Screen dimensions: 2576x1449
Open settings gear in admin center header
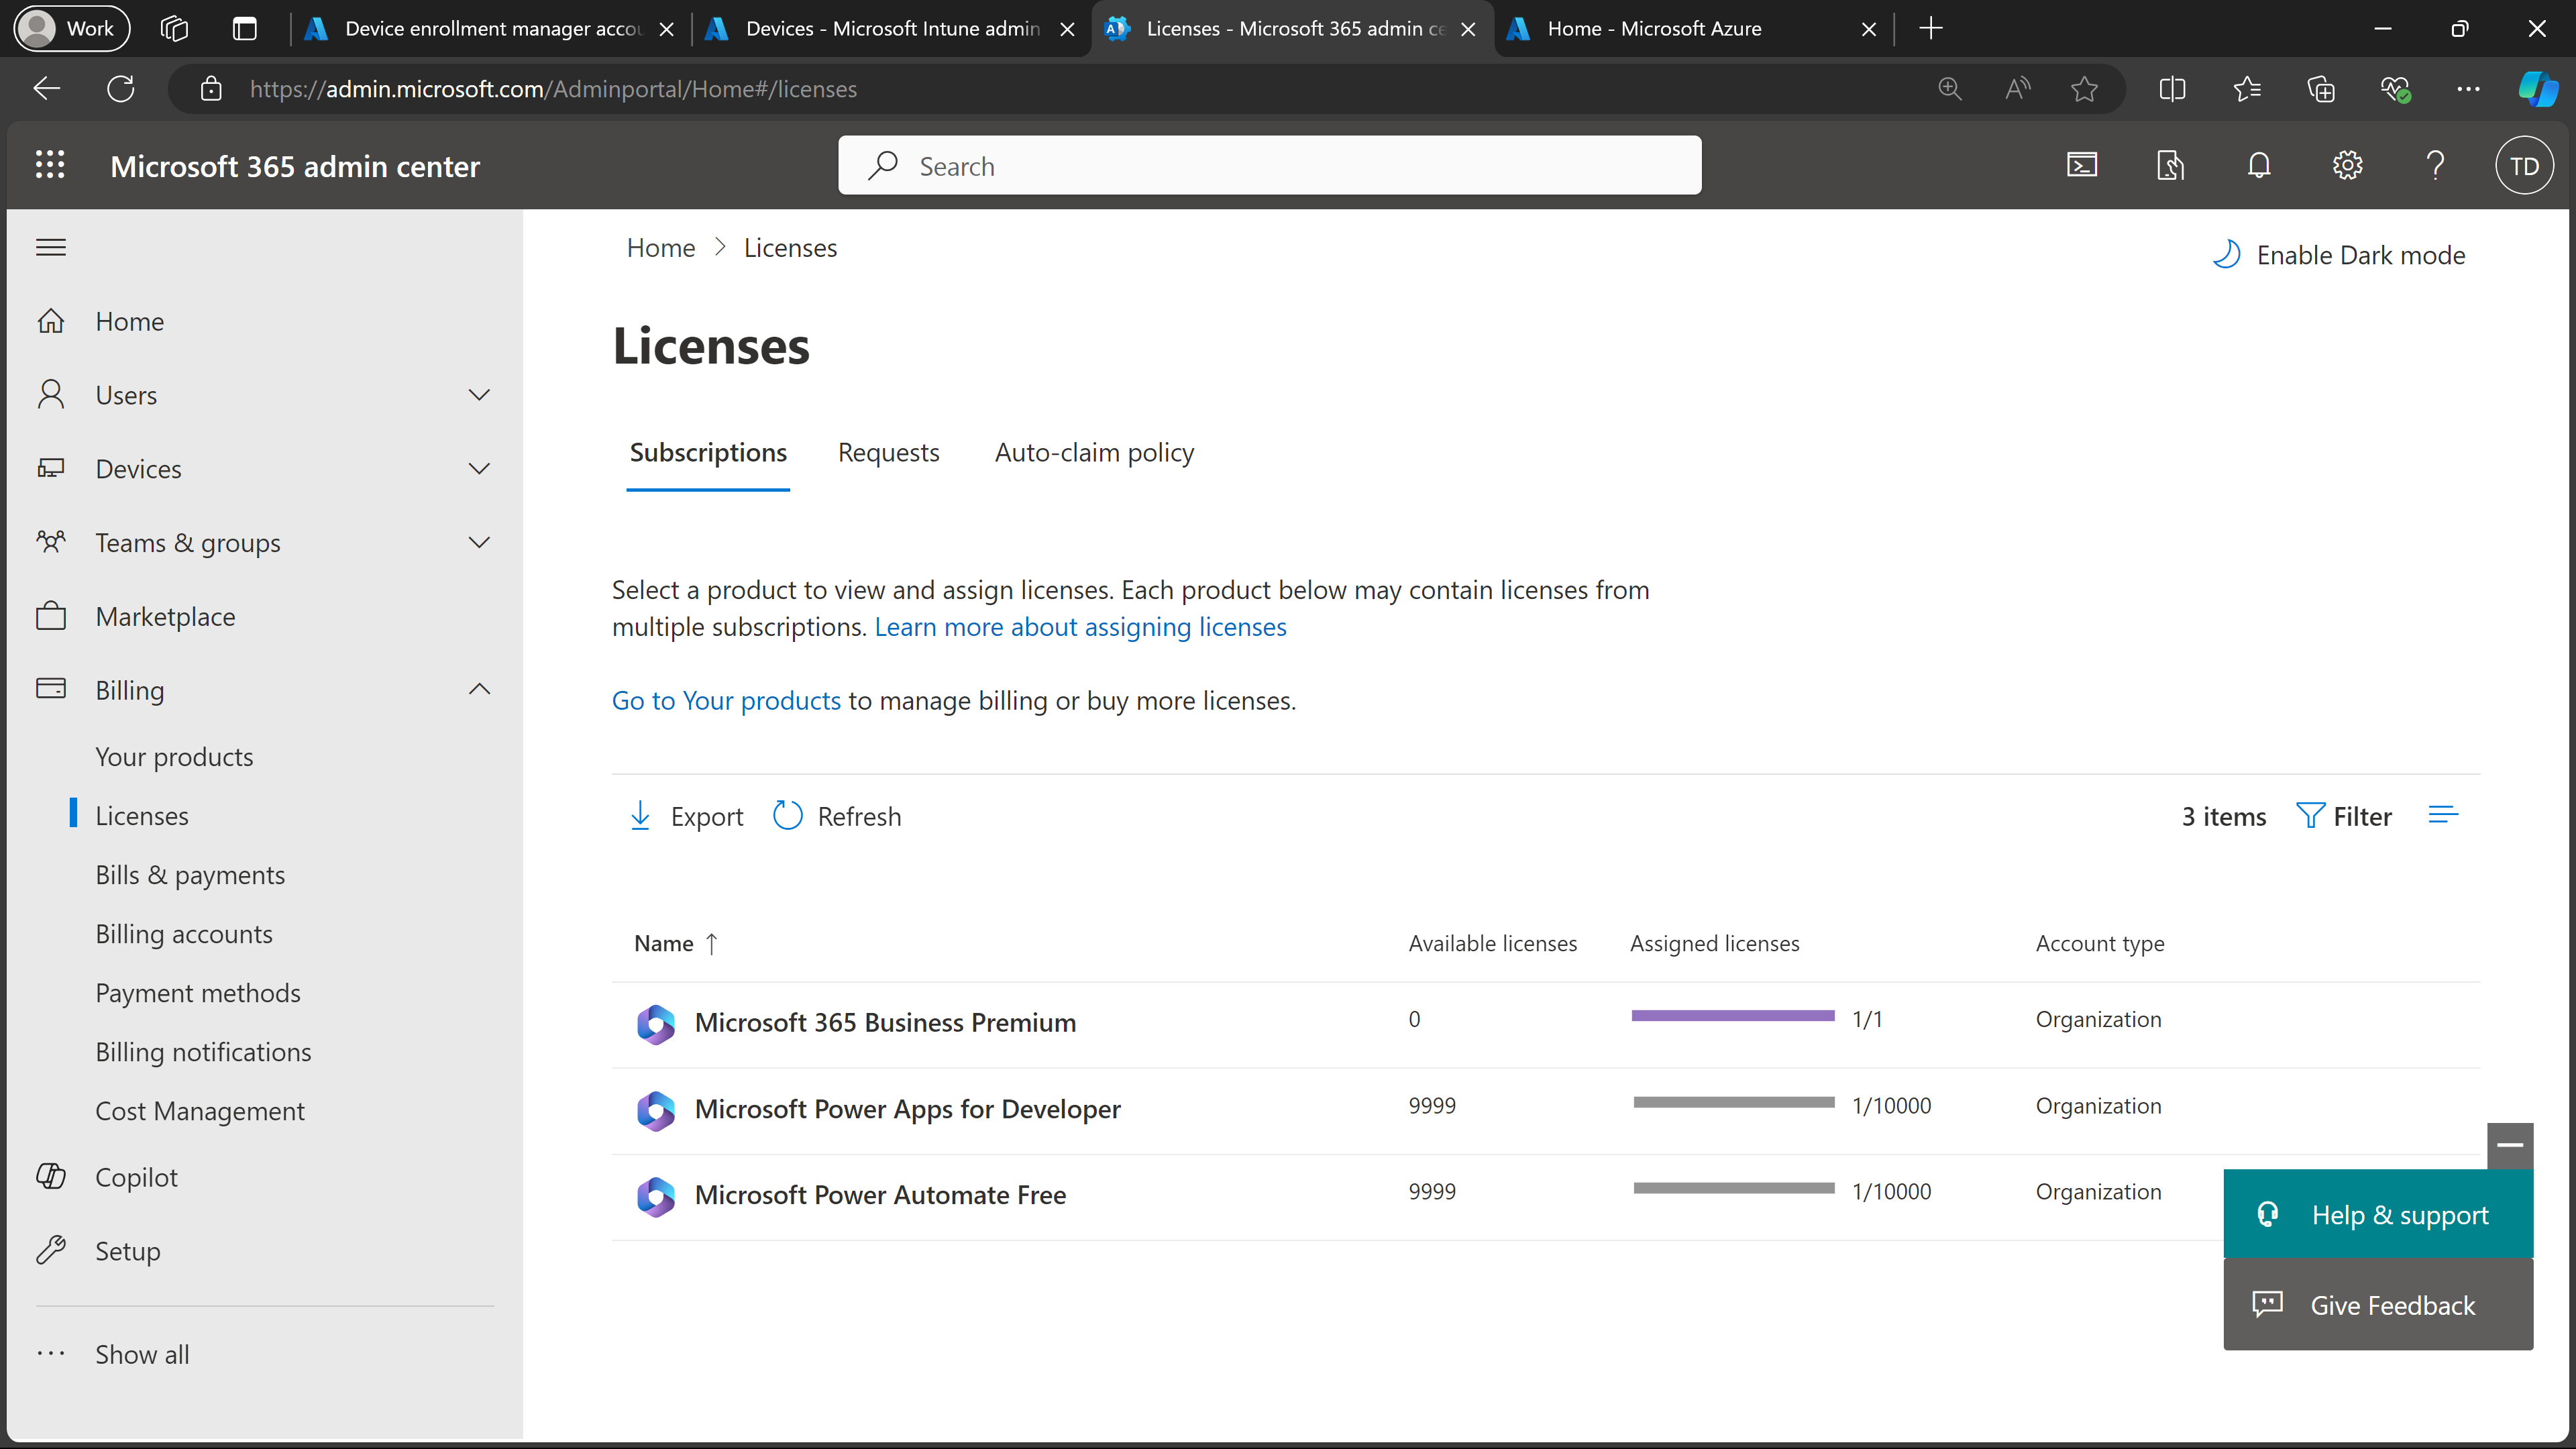[x=2347, y=165]
